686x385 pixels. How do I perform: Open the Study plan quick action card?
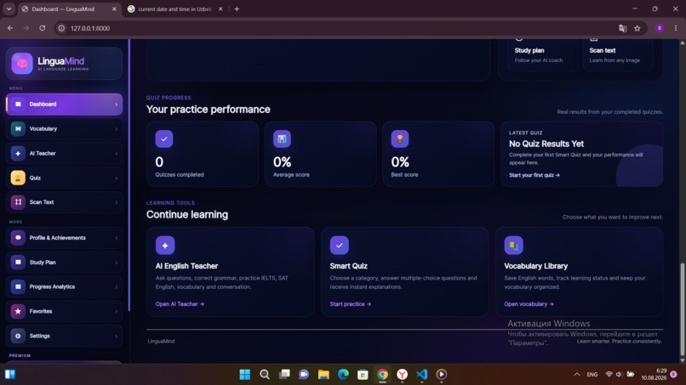(x=542, y=54)
